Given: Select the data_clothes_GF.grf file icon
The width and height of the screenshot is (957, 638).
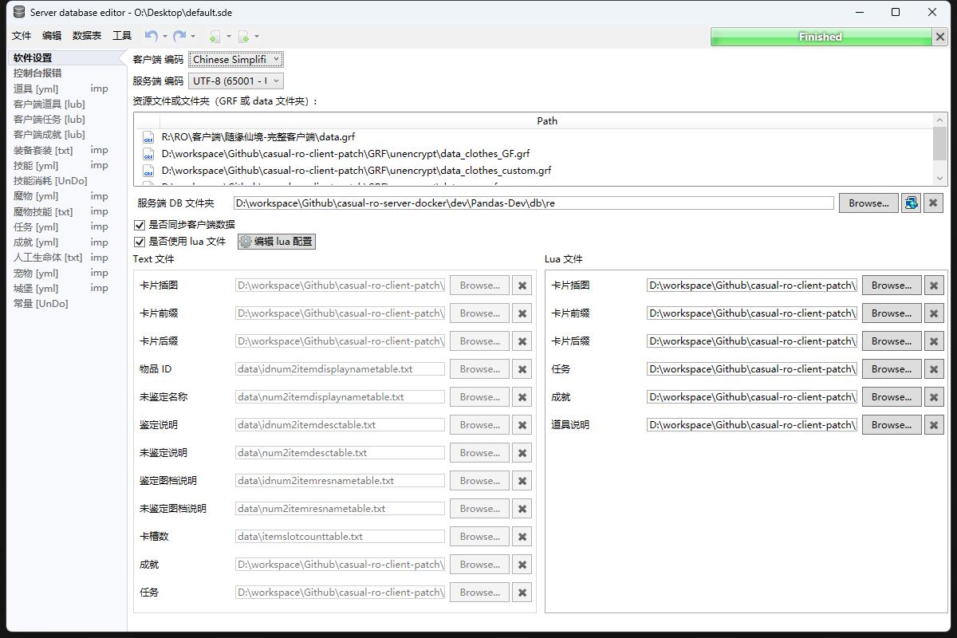Looking at the screenshot, I should pyautogui.click(x=148, y=154).
